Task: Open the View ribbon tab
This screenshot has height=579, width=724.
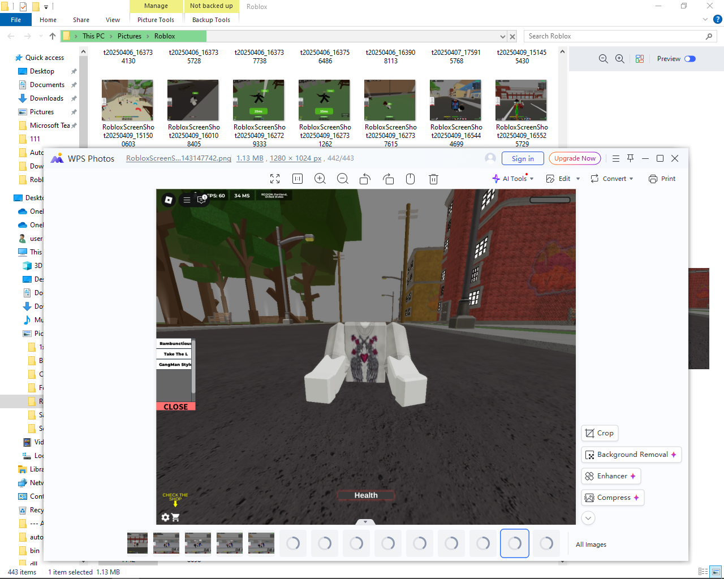Action: point(113,20)
